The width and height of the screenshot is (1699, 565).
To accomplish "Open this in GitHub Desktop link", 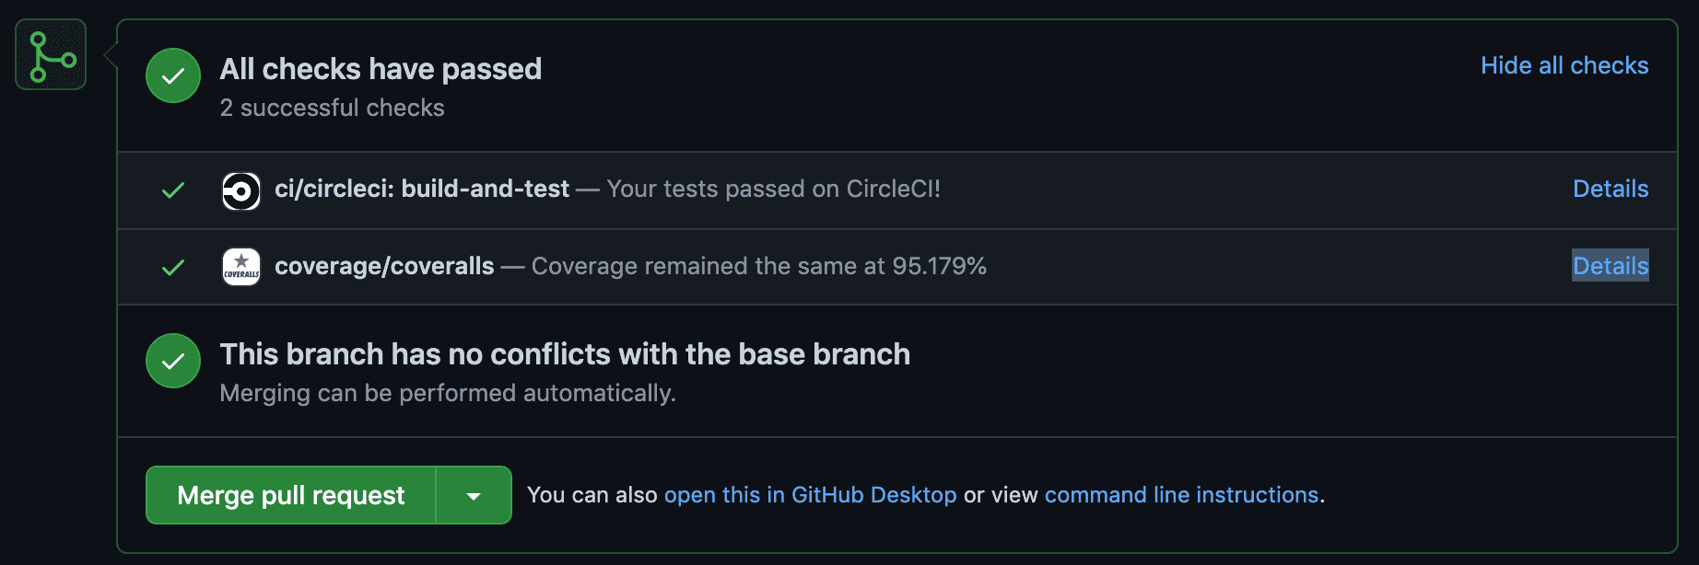I will click(810, 495).
